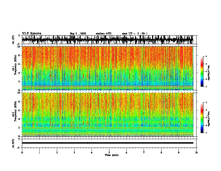Click the log(PSD) label beside upper colorbar
The width and height of the screenshot is (221, 171).
(x=209, y=73)
